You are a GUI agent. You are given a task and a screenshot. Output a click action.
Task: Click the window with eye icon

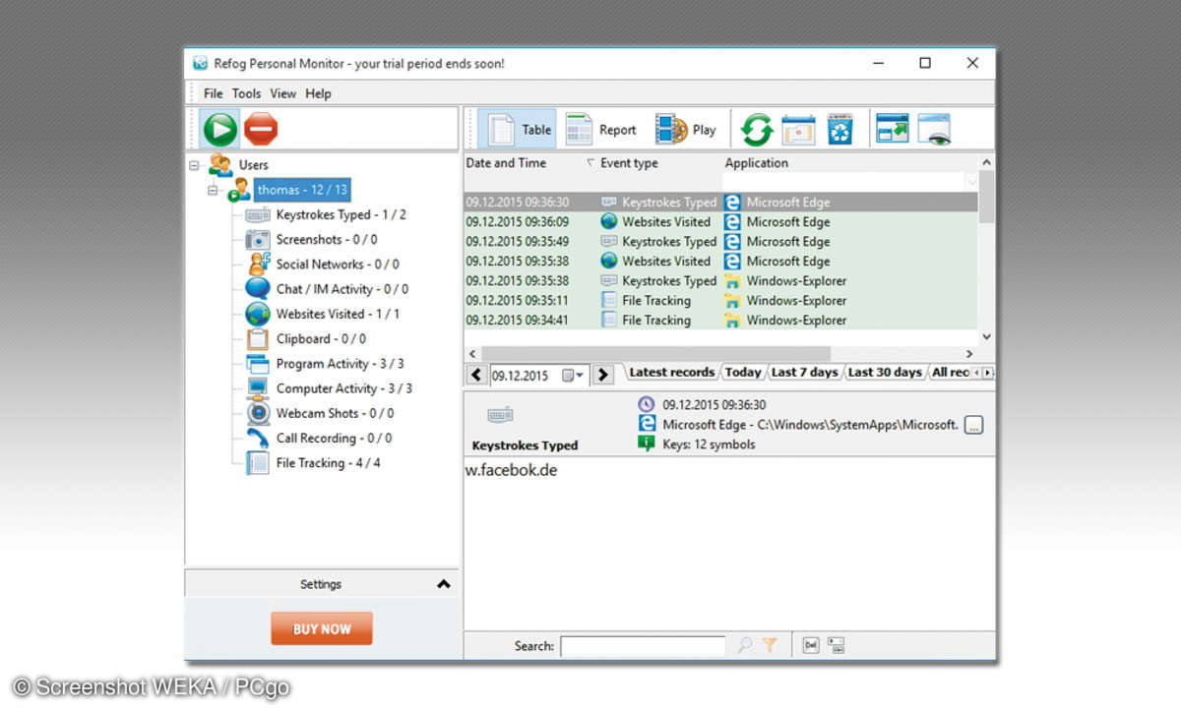934,129
